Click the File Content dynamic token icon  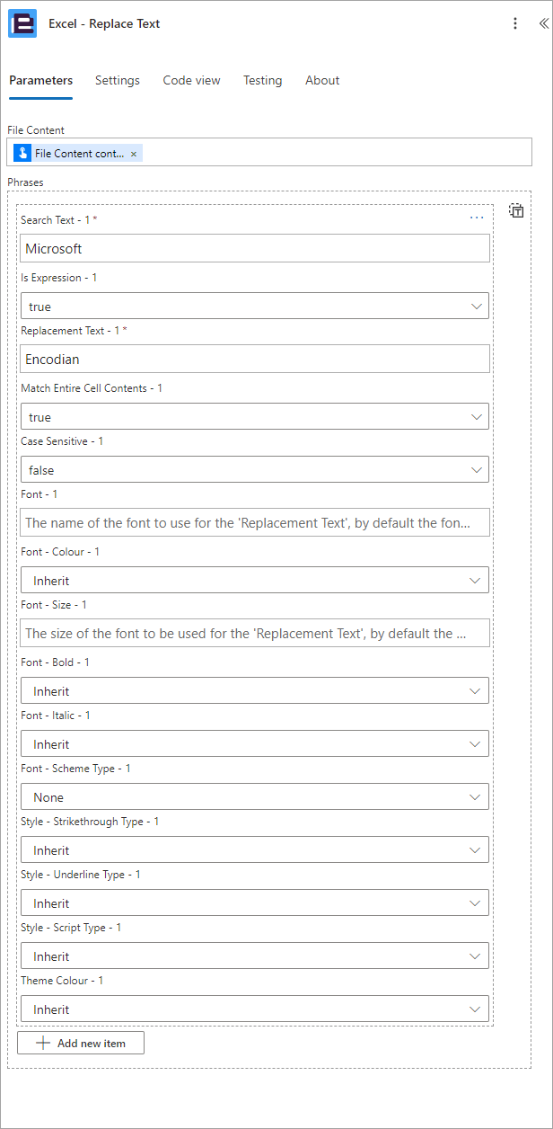point(22,154)
